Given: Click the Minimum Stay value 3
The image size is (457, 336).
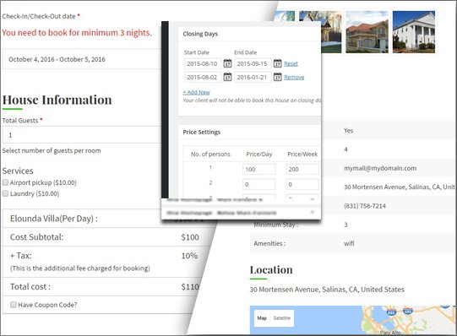Looking at the screenshot, I should 345,225.
